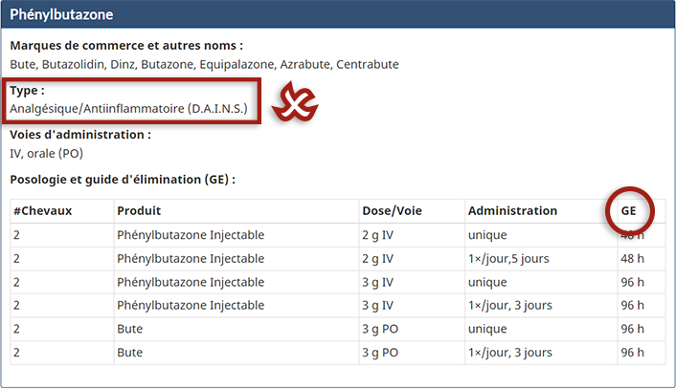Click '2 g IV' in the 1×/jour,5 jours row

(377, 259)
